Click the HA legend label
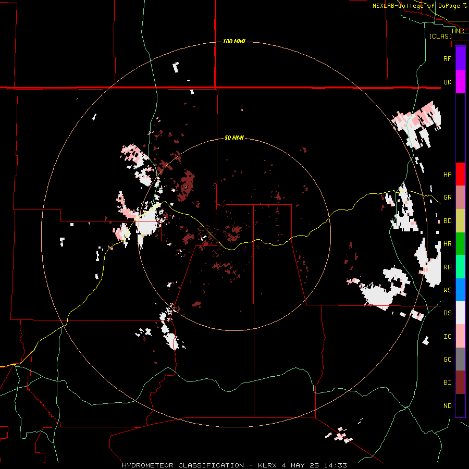The height and width of the screenshot is (469, 469). pyautogui.click(x=447, y=175)
